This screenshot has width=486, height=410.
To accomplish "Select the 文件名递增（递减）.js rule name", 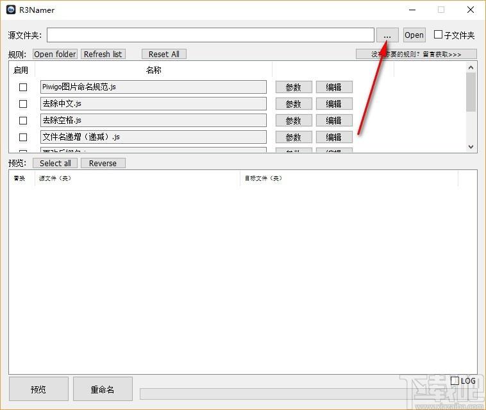I will click(x=153, y=137).
